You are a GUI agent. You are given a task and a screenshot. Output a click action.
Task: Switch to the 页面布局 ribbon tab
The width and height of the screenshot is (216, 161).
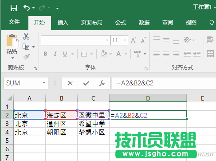coord(91,23)
